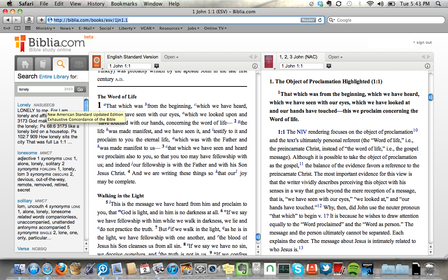Image resolution: width=448 pixels, height=280 pixels.
Task: Open the E-Mail bookmarks folder dropdown
Action: coord(86,28)
